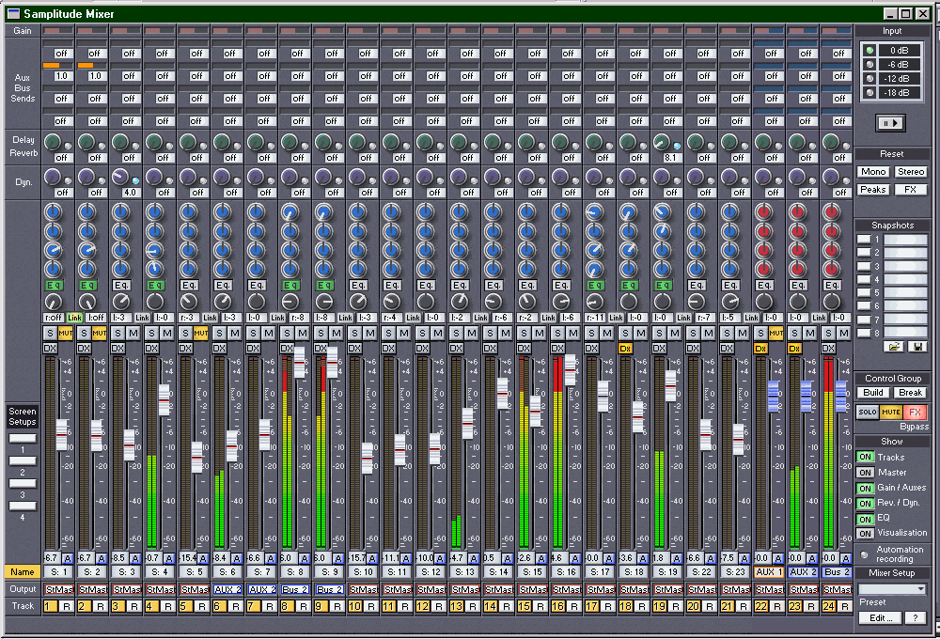Select the track number 16 button

(x=557, y=607)
